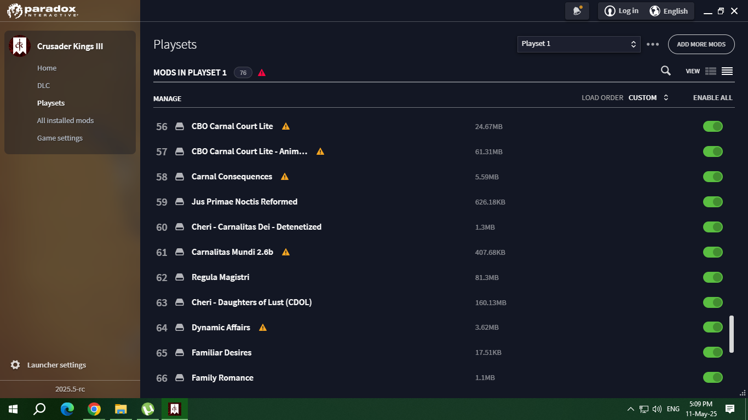The height and width of the screenshot is (420, 748).
Task: Disable Cheri - Carnalitas Dei - Detenetized toggle
Action: [x=713, y=227]
